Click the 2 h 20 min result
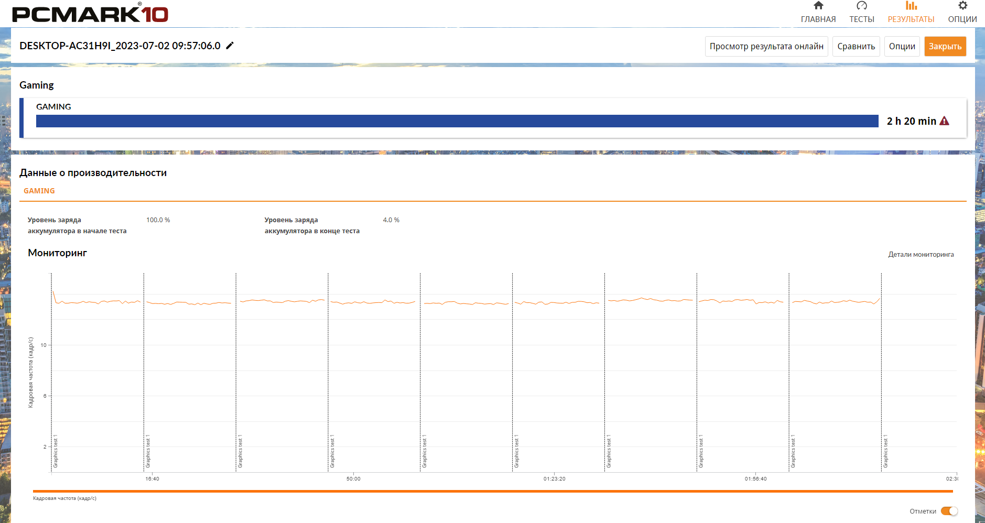985x523 pixels. tap(911, 121)
